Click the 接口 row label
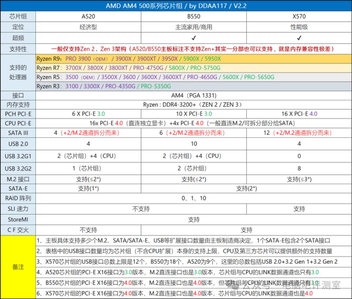 pyautogui.click(x=18, y=96)
